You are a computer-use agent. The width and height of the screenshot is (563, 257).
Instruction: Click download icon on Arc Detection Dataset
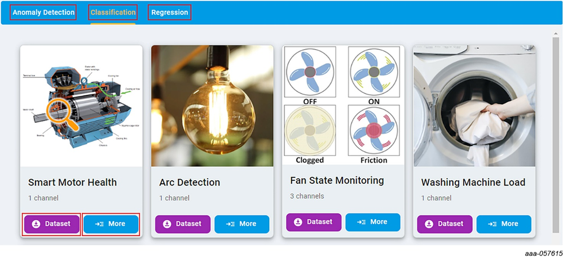coord(167,224)
